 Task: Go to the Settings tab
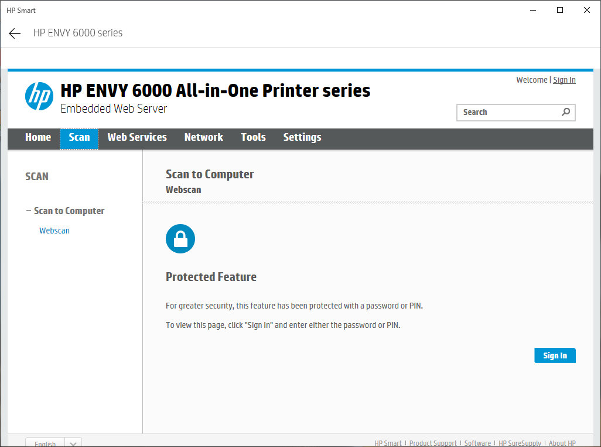tap(302, 137)
